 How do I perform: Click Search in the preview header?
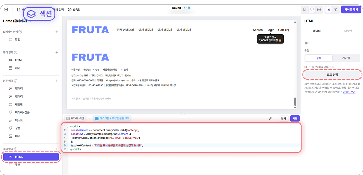coord(258,30)
